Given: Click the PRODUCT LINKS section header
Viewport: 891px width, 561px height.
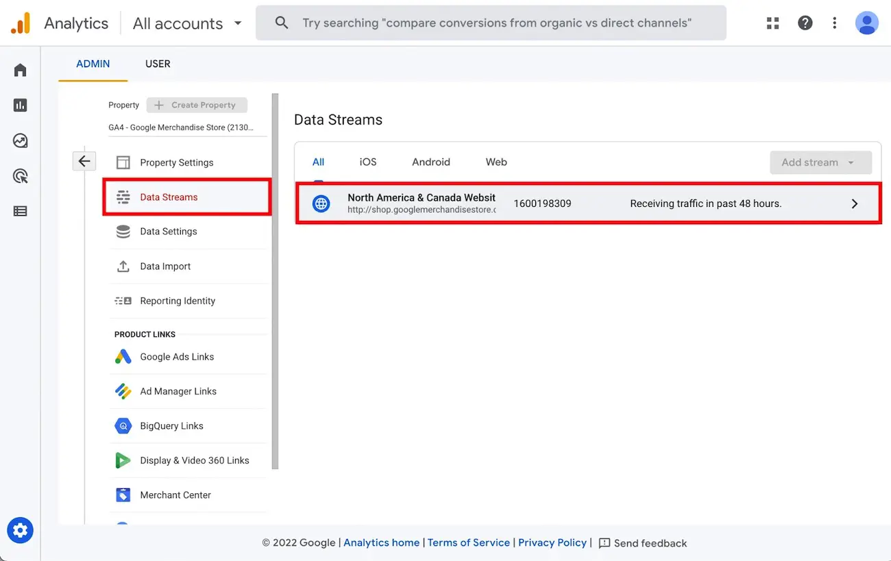Looking at the screenshot, I should tap(145, 334).
